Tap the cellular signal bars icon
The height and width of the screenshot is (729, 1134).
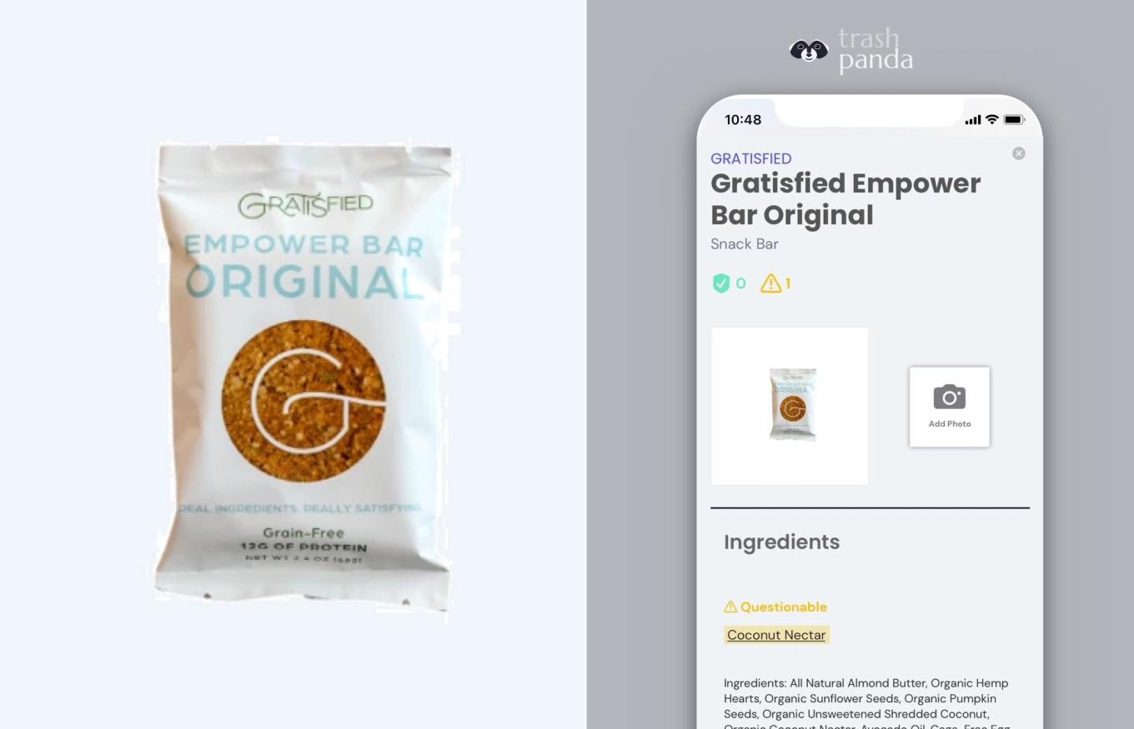click(x=972, y=120)
